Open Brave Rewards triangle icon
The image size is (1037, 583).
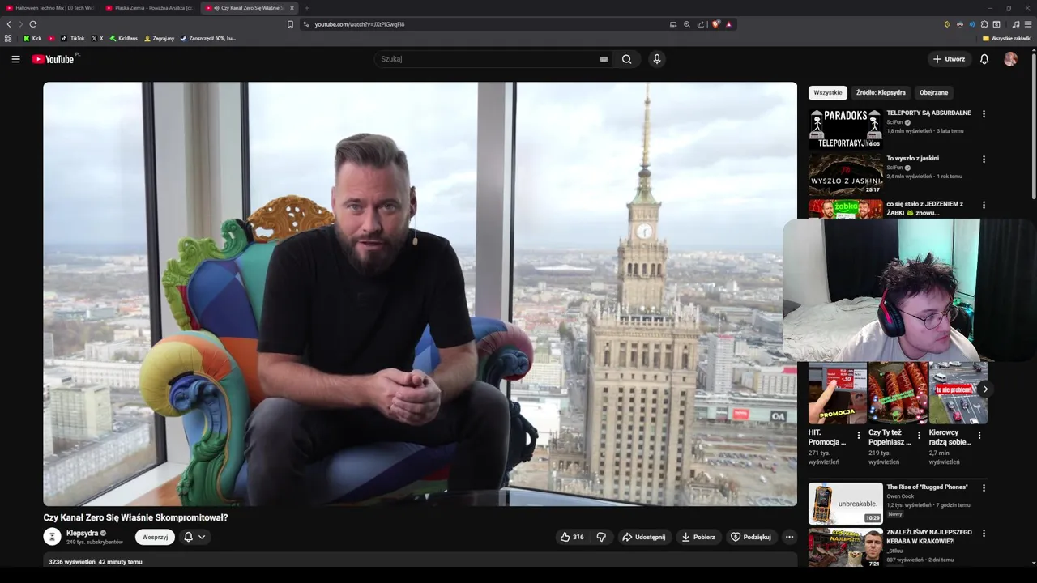[728, 24]
